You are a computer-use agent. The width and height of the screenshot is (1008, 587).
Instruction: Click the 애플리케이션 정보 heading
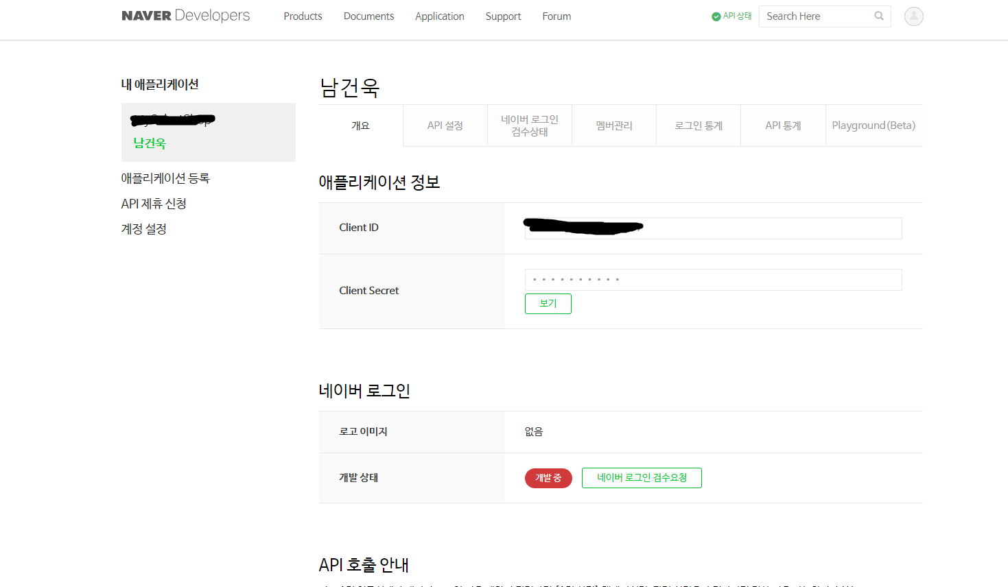click(379, 182)
